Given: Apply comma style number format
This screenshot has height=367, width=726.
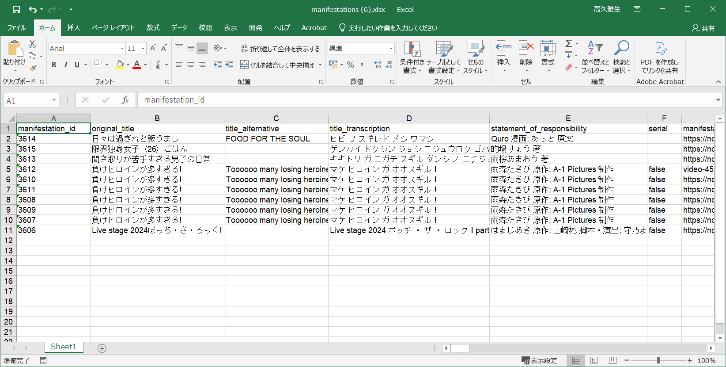Looking at the screenshot, I should [362, 65].
